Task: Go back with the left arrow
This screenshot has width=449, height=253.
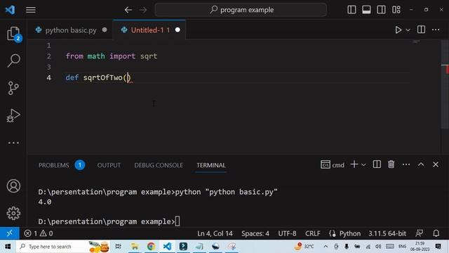Action: click(x=128, y=10)
